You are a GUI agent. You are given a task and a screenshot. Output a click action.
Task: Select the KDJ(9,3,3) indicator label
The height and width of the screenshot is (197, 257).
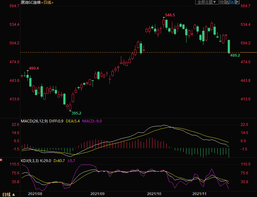click(x=31, y=161)
